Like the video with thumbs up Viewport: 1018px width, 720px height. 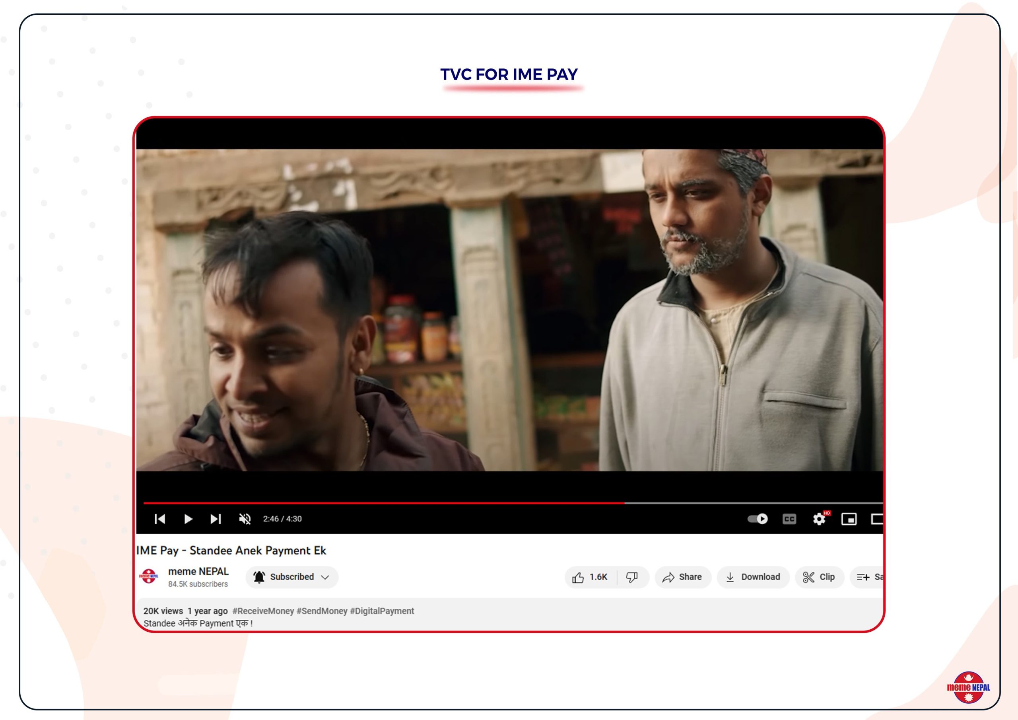point(590,577)
